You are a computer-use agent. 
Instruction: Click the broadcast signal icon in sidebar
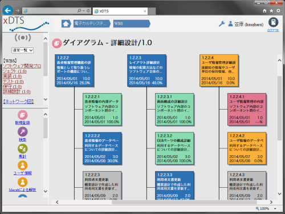(23, 38)
